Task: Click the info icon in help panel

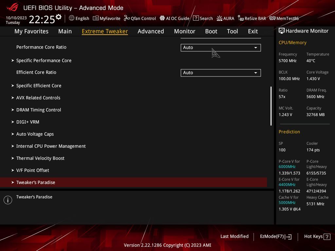Action: 8,200
